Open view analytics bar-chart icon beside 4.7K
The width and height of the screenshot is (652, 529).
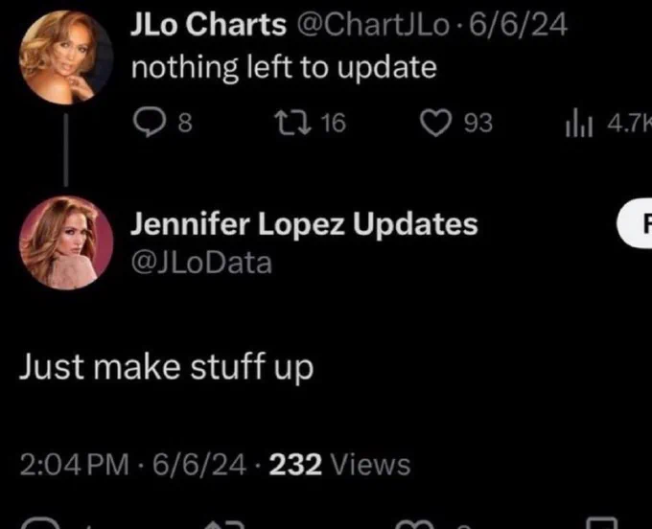578,123
